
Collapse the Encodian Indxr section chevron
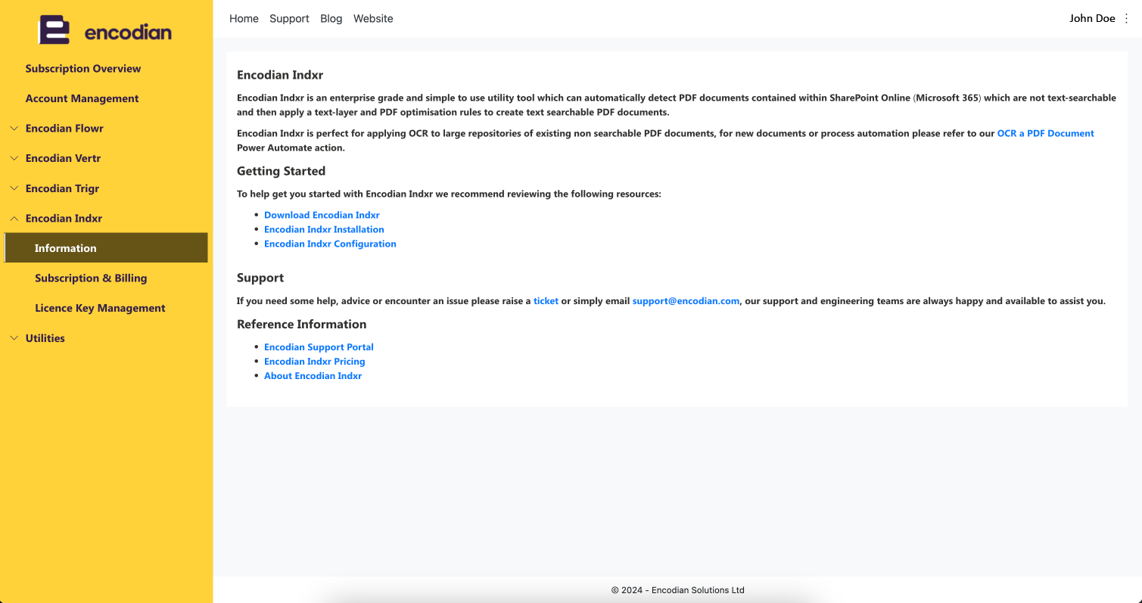tap(14, 218)
